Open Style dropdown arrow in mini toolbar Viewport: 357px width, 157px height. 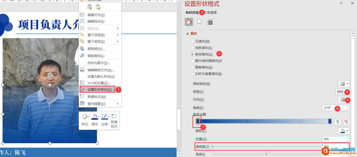tap(89, 117)
